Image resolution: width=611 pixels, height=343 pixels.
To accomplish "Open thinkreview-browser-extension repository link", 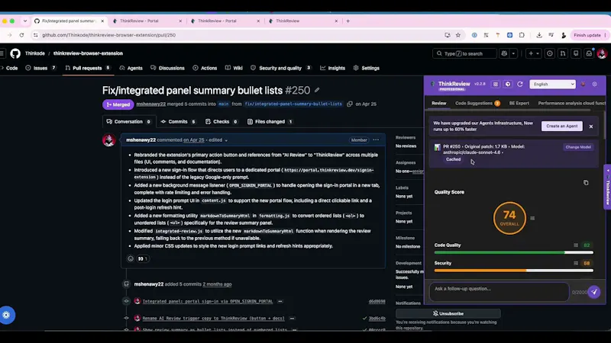I will 88,53.
